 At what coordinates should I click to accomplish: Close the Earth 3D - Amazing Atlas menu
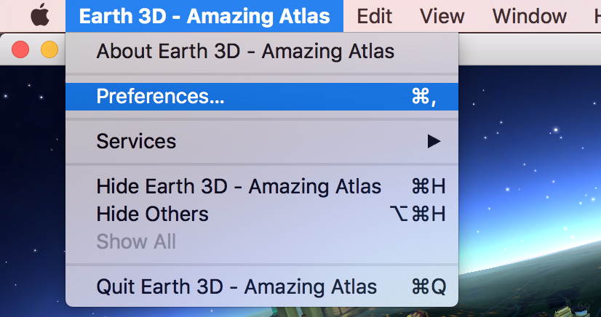coord(204,16)
